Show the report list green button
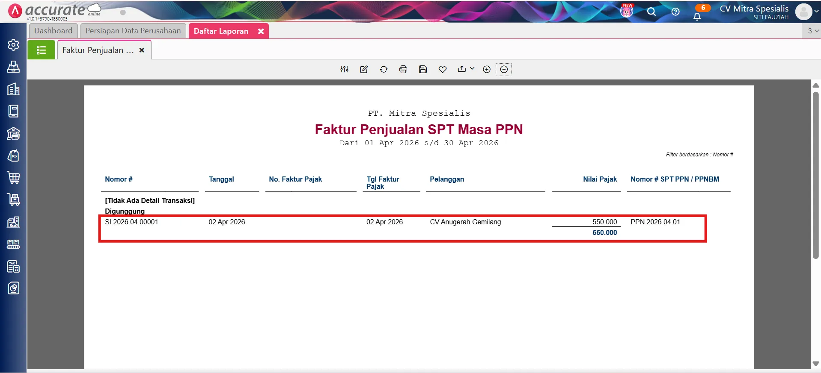 (x=42, y=50)
